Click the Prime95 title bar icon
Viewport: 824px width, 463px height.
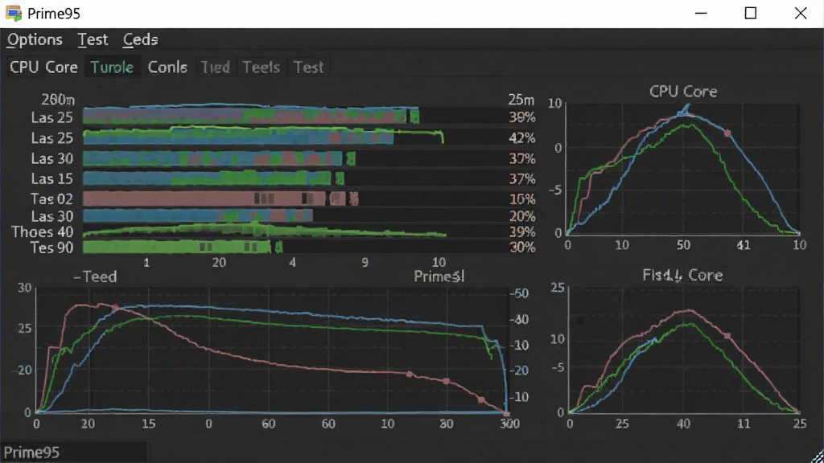pyautogui.click(x=13, y=13)
